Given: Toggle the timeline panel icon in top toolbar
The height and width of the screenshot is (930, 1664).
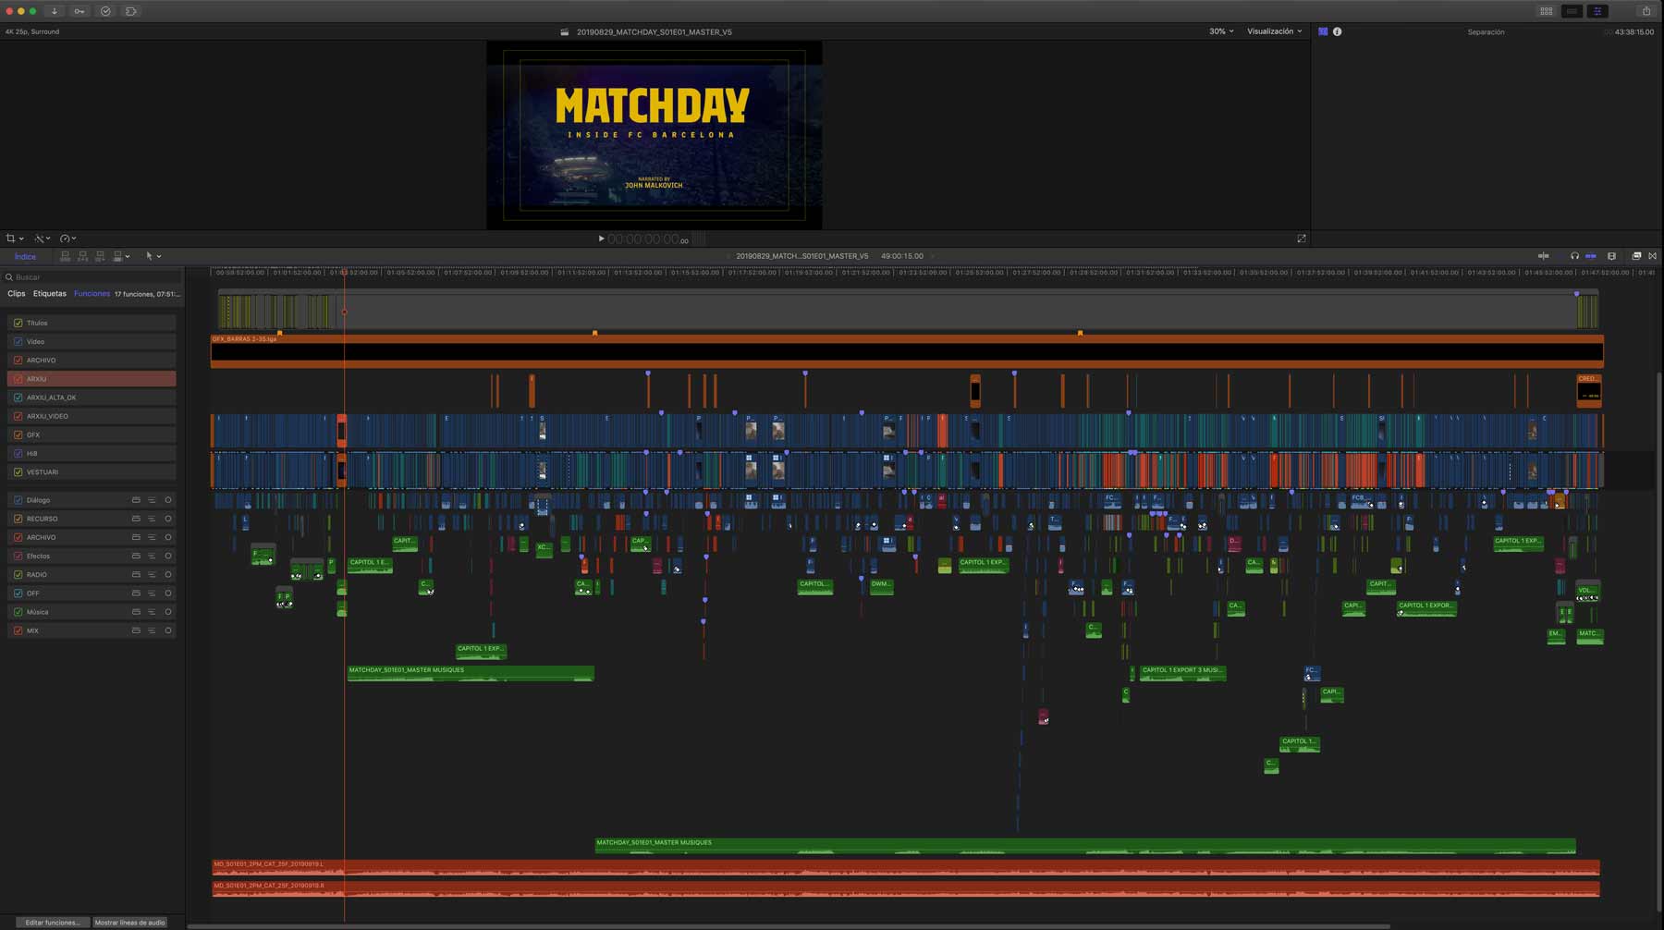Looking at the screenshot, I should [x=1572, y=11].
